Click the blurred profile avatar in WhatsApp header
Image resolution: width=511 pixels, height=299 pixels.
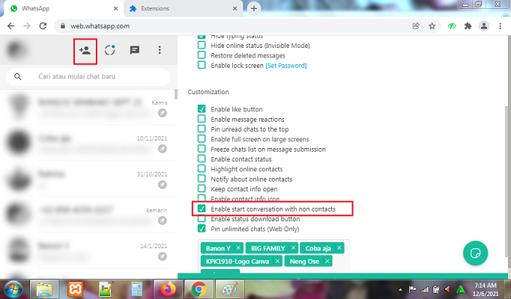(16, 50)
